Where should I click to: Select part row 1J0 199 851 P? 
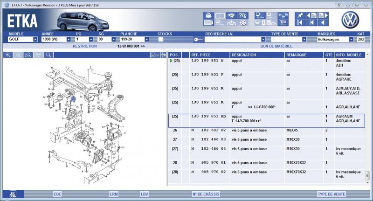coord(266,79)
